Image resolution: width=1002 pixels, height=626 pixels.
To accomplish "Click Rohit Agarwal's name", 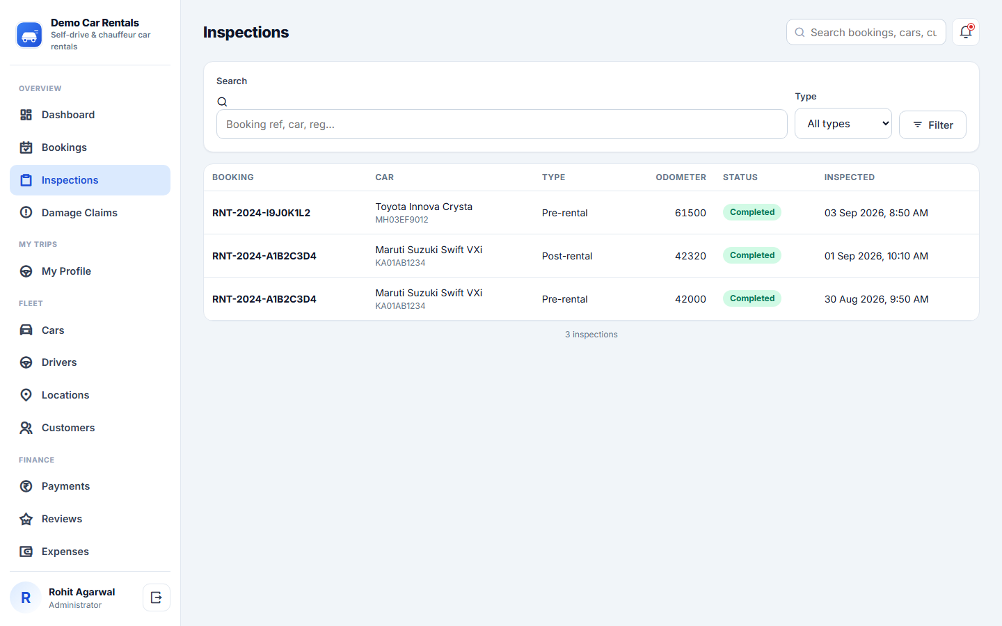I will (x=82, y=592).
